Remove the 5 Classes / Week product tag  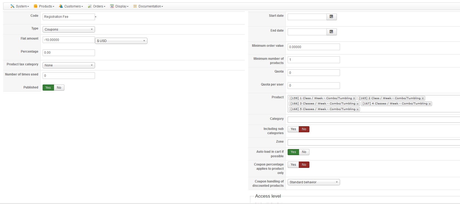[x=358, y=109]
